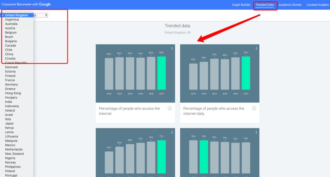Image resolution: width=330 pixels, height=177 pixels.
Task: Choose China in the country dropdown
Action: click(x=9, y=54)
